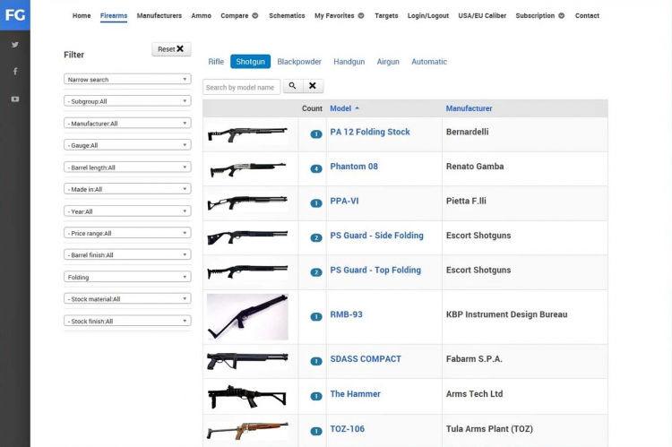Click the count badge for PA 12 Folding Stock
This screenshot has height=447, width=672.
[316, 134]
